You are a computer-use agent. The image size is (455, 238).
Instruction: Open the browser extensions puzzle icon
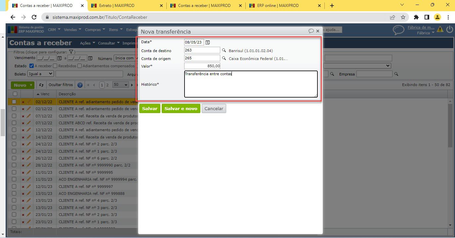point(416,17)
